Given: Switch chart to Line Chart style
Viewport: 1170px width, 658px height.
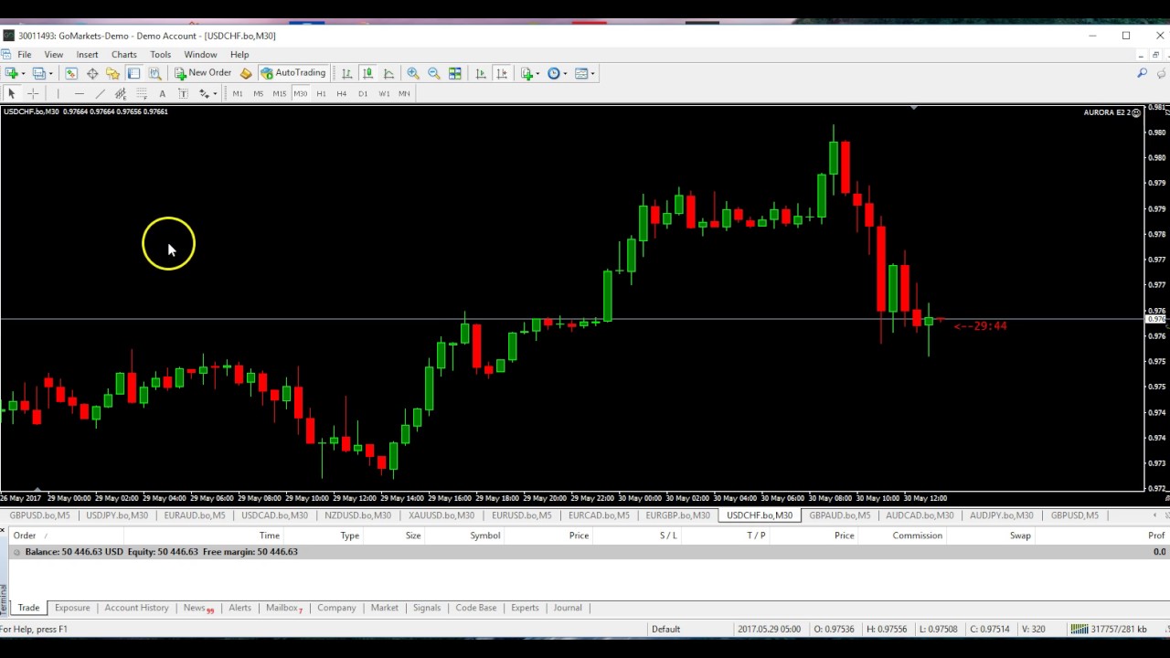Looking at the screenshot, I should click(x=388, y=73).
